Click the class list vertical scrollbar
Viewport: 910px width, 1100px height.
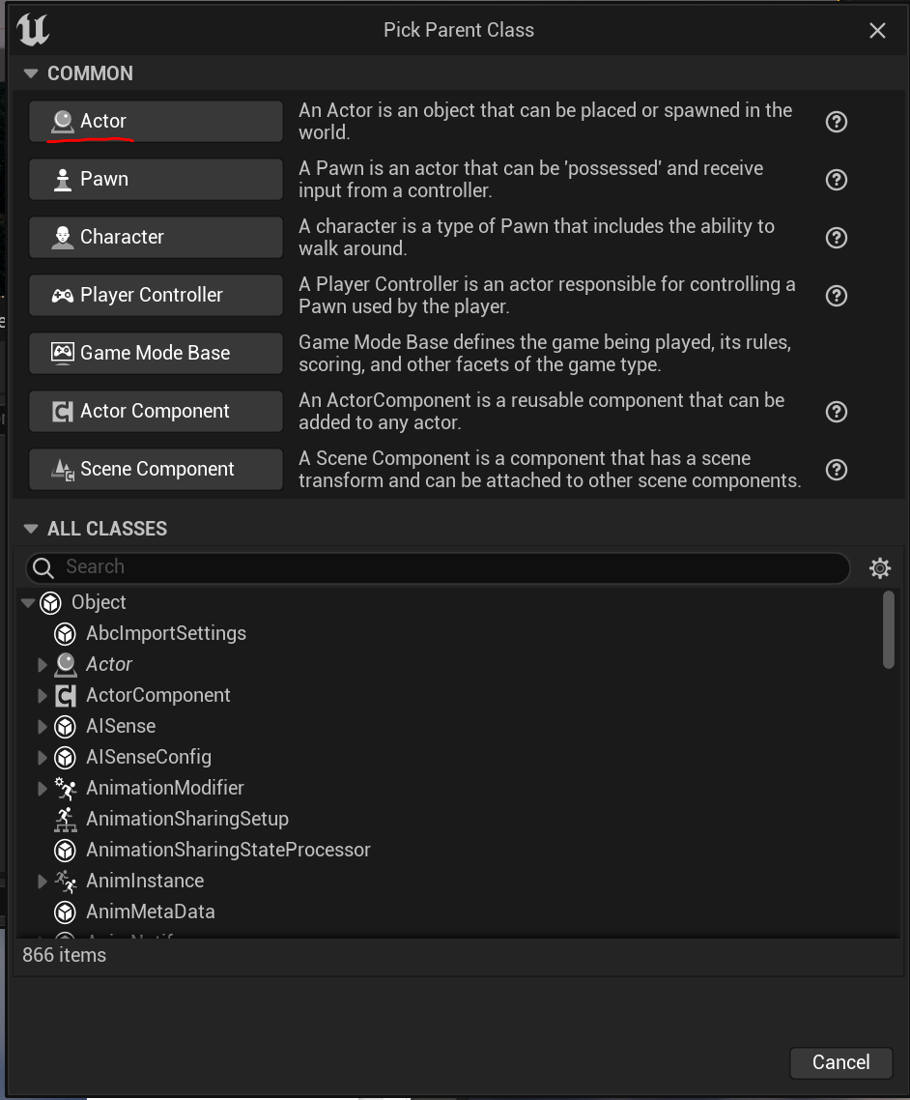tap(889, 630)
